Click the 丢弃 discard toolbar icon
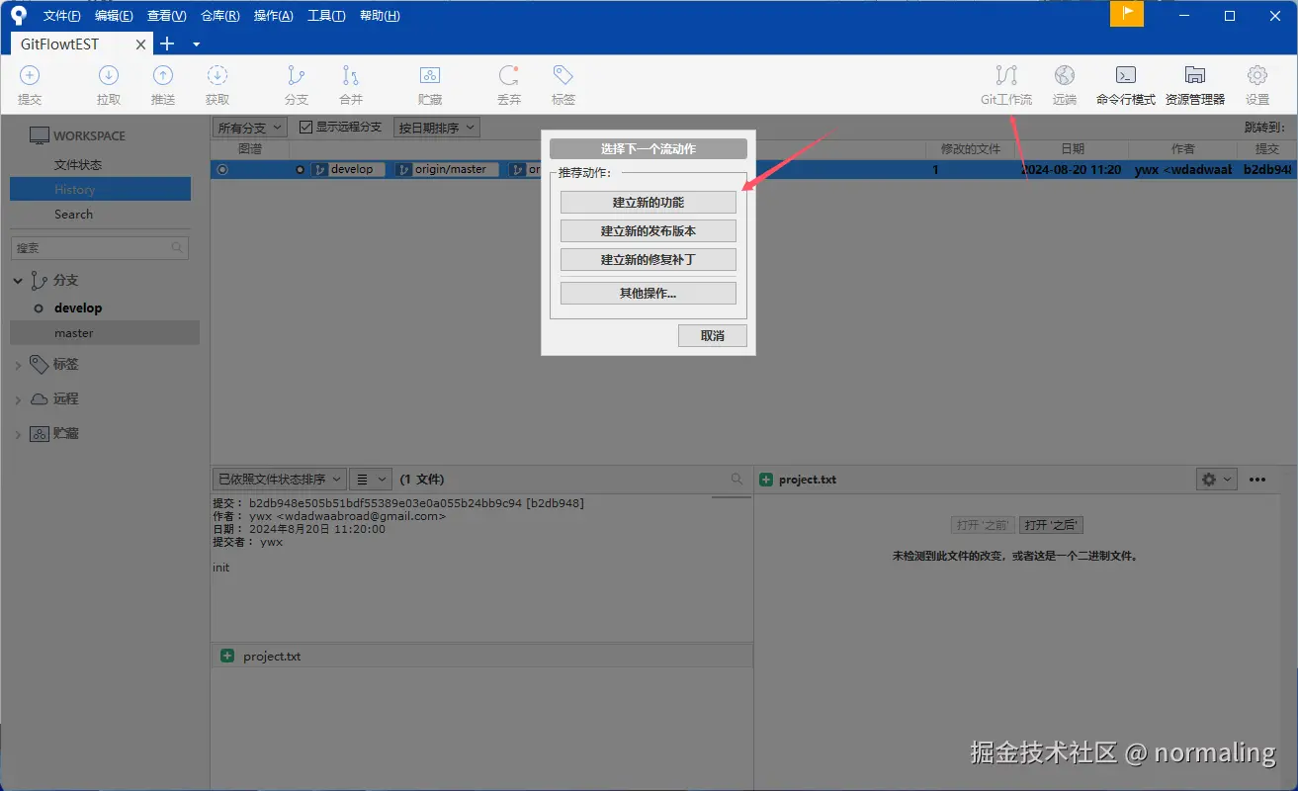Screen dimensions: 1298x791 (x=509, y=76)
